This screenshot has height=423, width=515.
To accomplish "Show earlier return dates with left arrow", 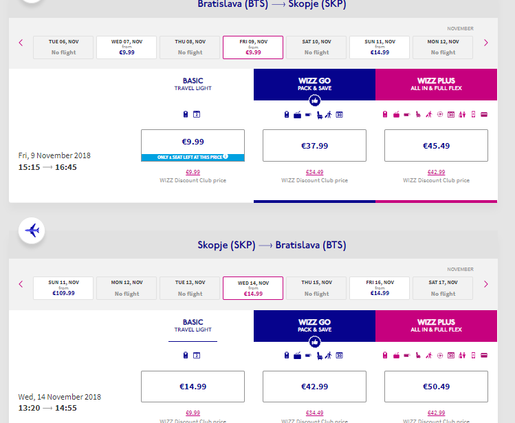I will (x=21, y=283).
